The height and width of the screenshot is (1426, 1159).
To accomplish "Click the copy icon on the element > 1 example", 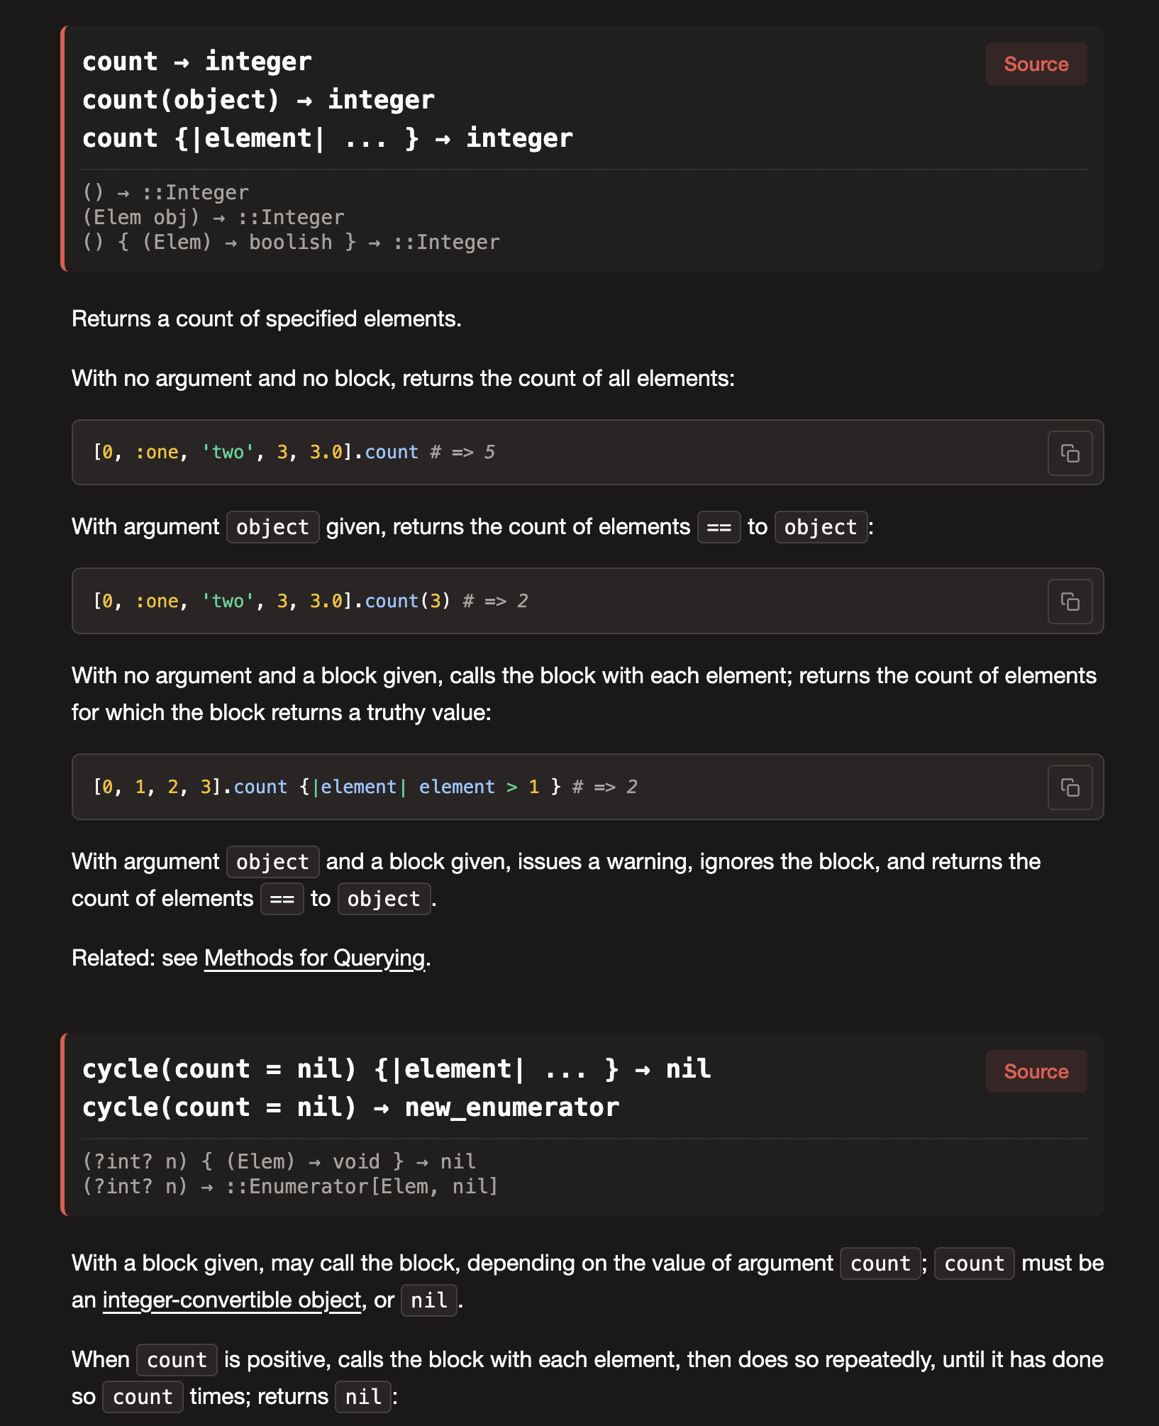I will coord(1070,787).
